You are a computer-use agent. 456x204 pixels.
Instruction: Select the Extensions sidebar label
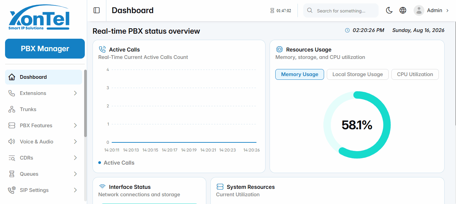[x=33, y=93]
